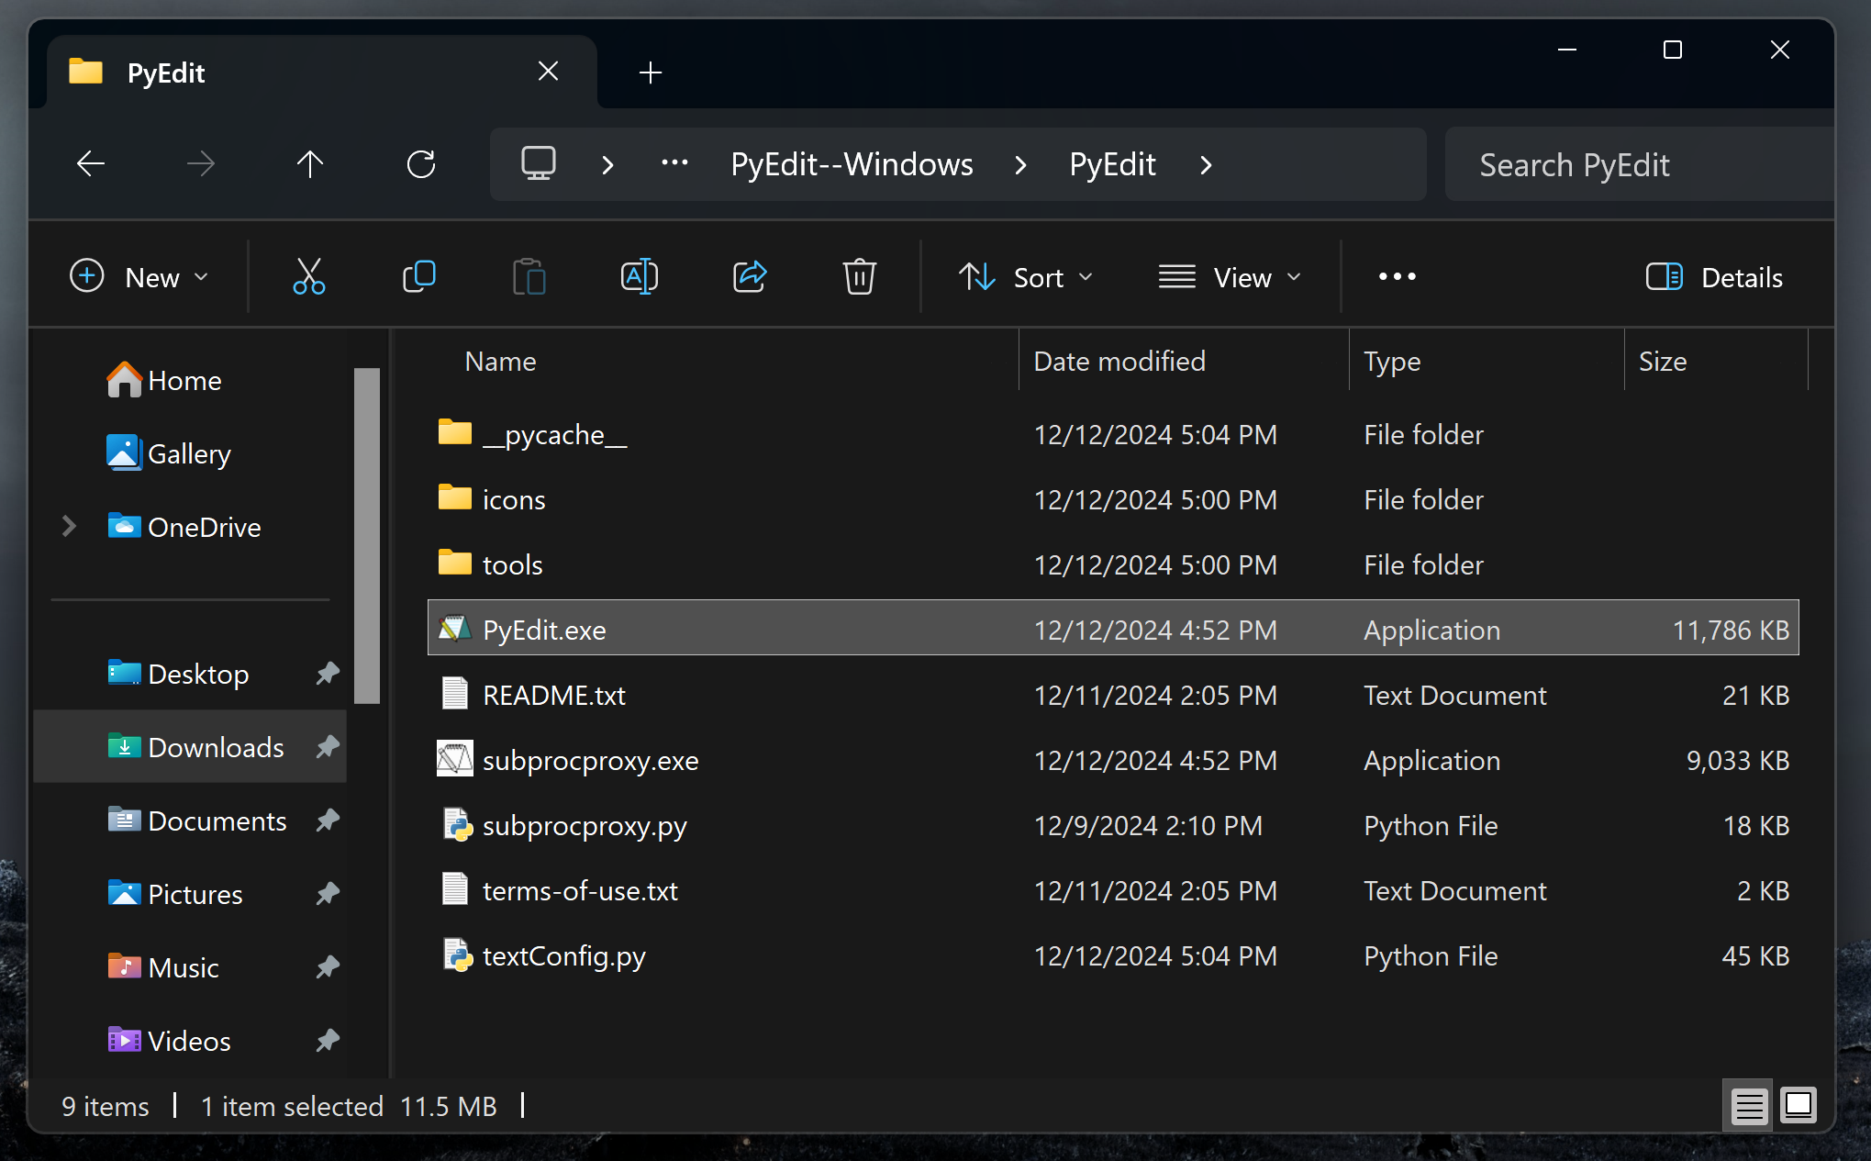
Task: Open the Sort dropdown menu
Action: coord(1027,276)
